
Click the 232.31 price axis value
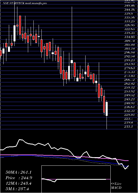coord(129,111)
